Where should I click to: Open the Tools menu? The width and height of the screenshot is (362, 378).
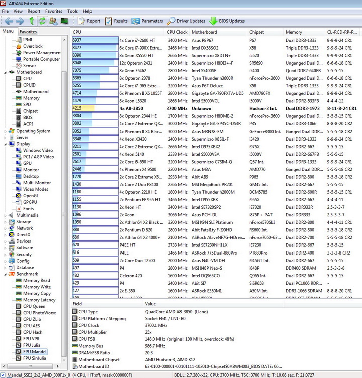point(72,11)
